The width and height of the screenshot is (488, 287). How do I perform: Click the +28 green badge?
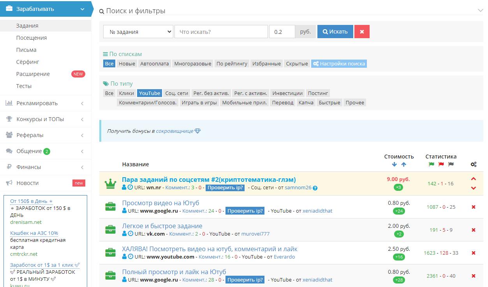pyautogui.click(x=399, y=280)
